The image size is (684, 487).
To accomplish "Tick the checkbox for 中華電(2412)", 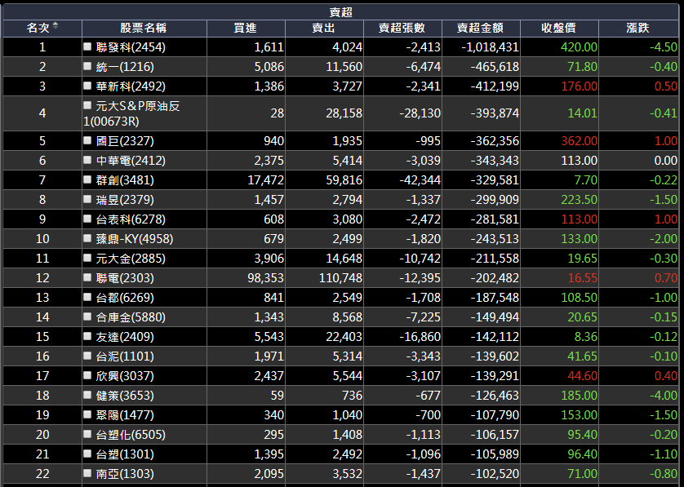I will (x=87, y=160).
